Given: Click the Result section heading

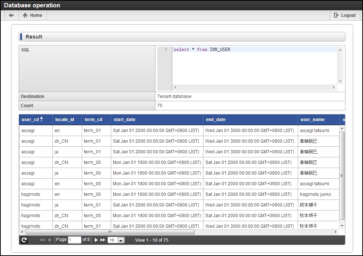Looking at the screenshot, I should coord(34,37).
